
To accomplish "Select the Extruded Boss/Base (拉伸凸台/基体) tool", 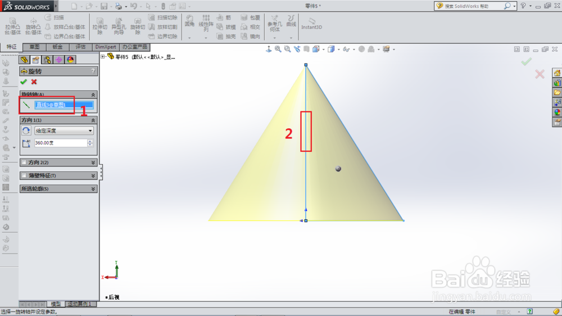I will click(x=12, y=26).
